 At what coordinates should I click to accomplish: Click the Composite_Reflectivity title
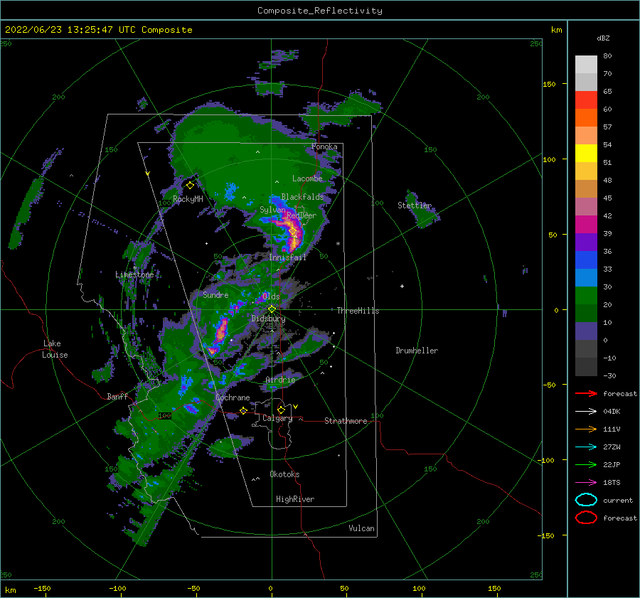coord(320,11)
